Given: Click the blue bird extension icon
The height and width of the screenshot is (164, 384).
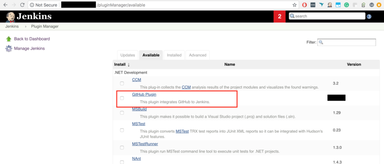Looking at the screenshot, I should [x=321, y=5].
